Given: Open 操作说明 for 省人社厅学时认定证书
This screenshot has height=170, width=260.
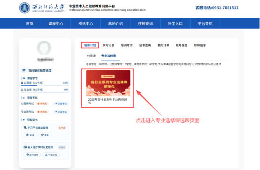Looking at the screenshot, I should (32, 155).
